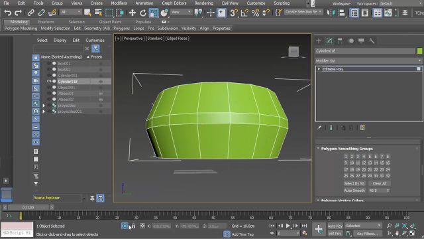Activate the Select and Move tool
This screenshot has height=239, width=424.
pos(132,13)
